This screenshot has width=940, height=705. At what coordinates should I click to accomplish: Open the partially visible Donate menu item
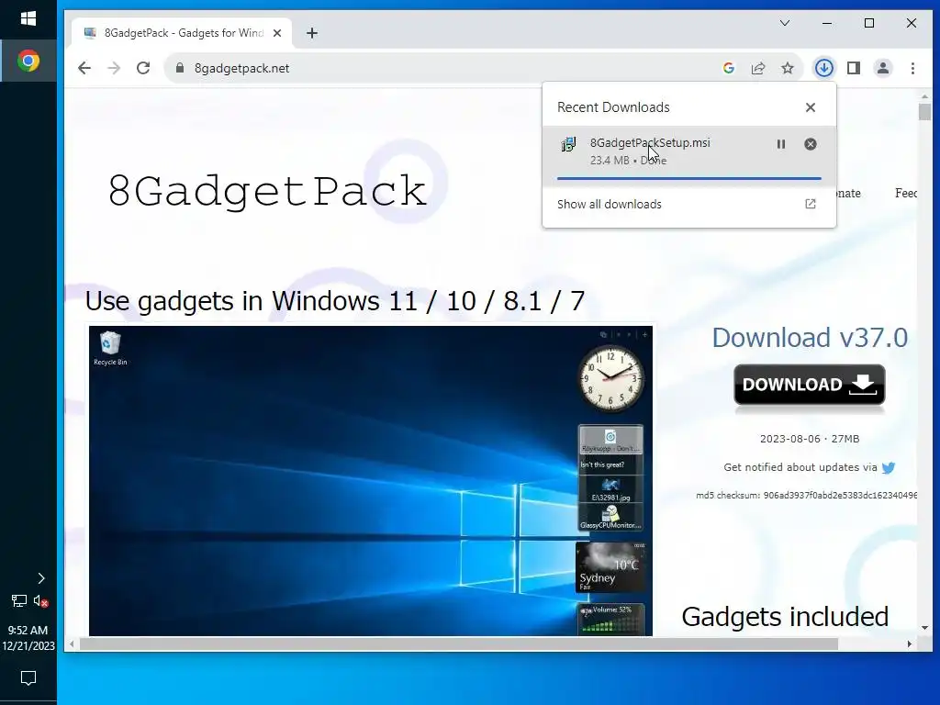coord(849,194)
